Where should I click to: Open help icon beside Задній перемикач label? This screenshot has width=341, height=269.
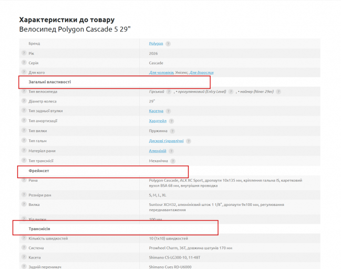pos(24,266)
